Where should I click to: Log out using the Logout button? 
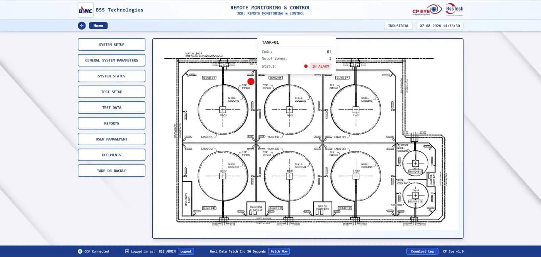point(186,251)
